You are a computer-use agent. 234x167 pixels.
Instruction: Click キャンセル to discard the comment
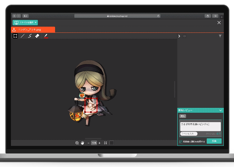(211, 134)
